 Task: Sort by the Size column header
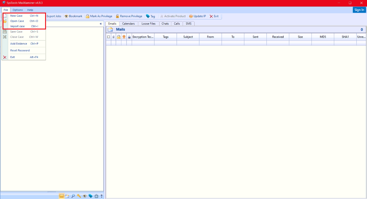point(300,37)
